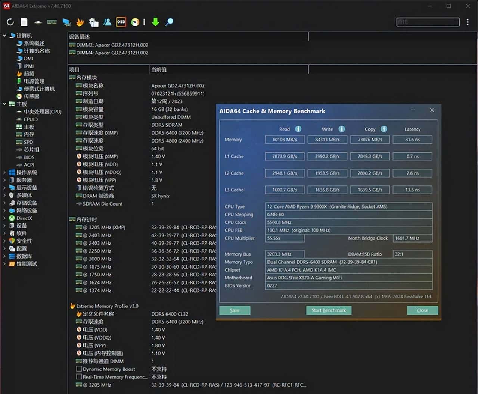Click the flame stability test icon
This screenshot has width=478, height=394.
pos(80,22)
